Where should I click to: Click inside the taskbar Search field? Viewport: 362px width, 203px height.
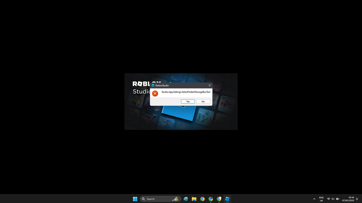click(x=157, y=199)
